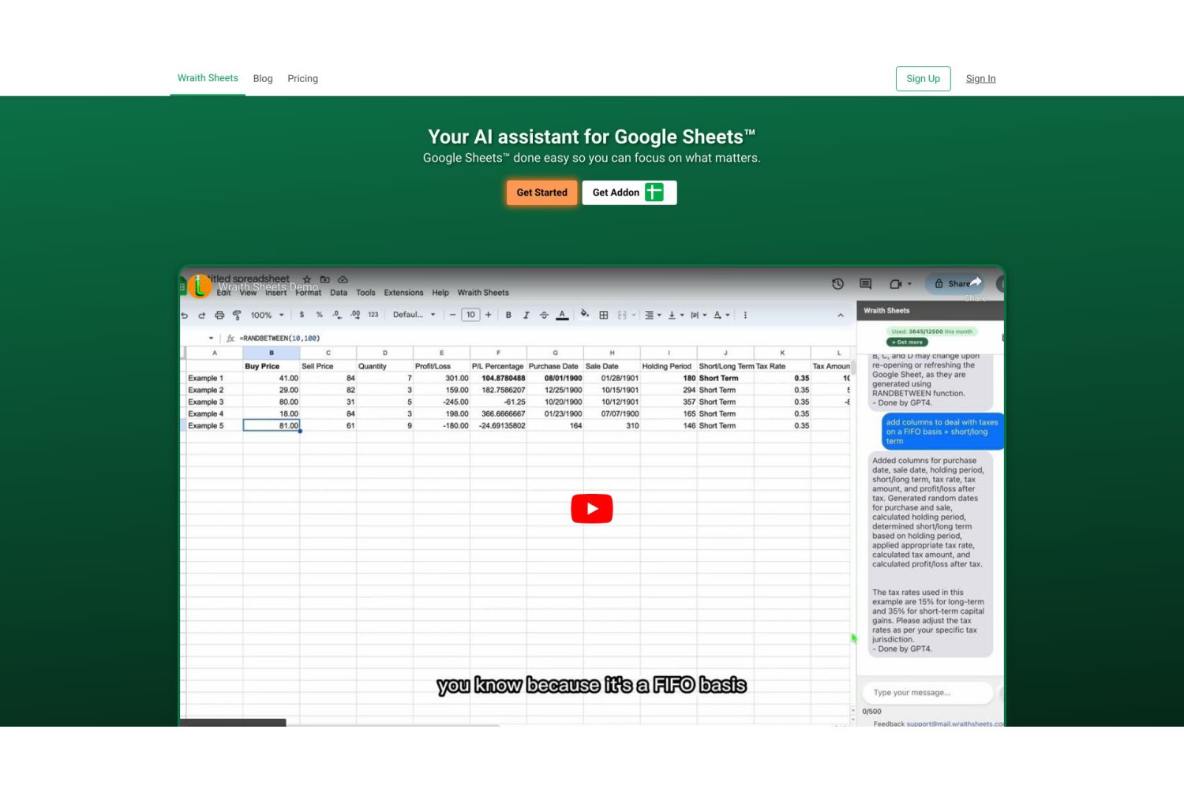Click the Type your message field
This screenshot has height=789, width=1184.
[x=928, y=693]
